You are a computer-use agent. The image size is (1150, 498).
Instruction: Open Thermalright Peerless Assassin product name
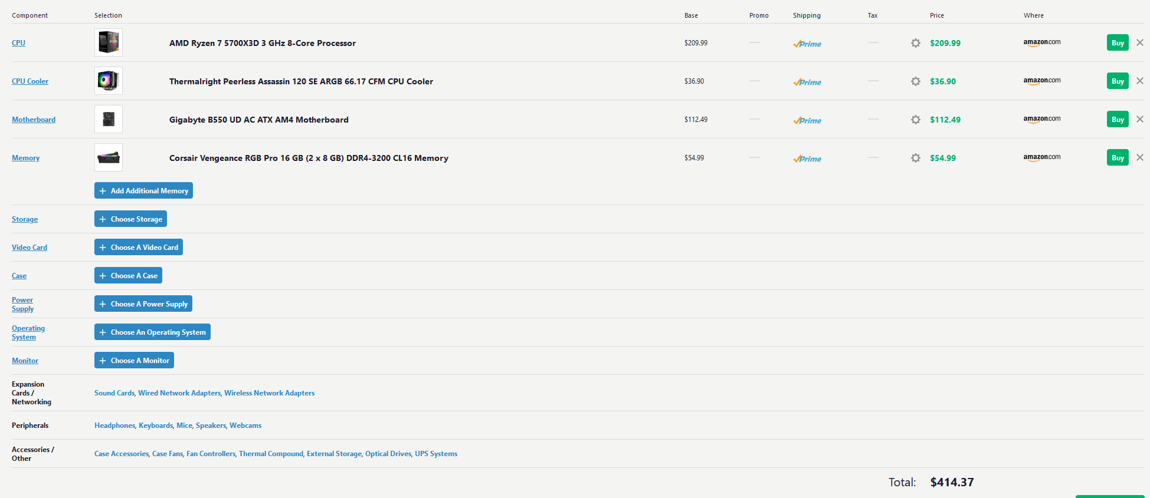[301, 81]
